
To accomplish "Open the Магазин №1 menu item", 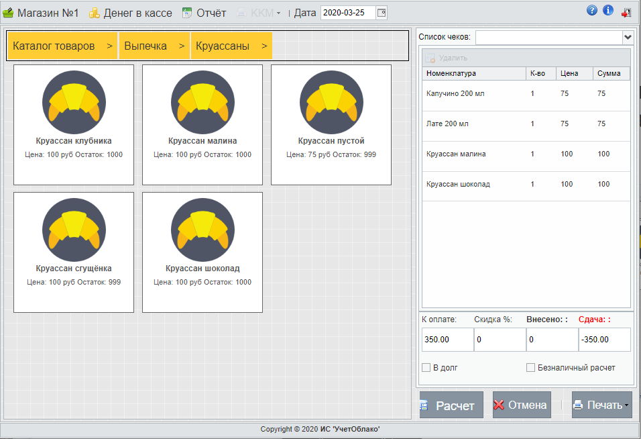I will (42, 13).
